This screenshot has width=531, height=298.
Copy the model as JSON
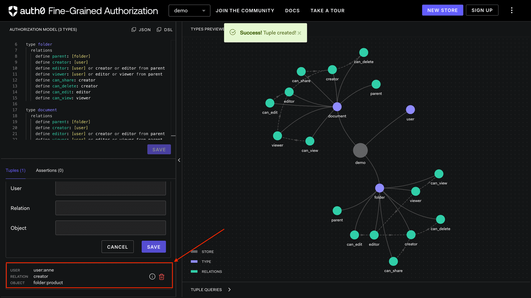[x=141, y=30]
